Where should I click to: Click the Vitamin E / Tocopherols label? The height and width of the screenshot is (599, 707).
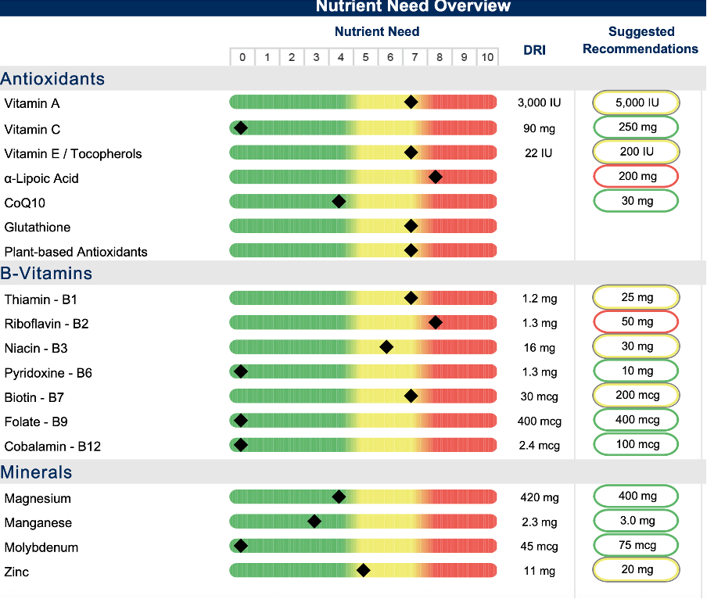(x=73, y=154)
